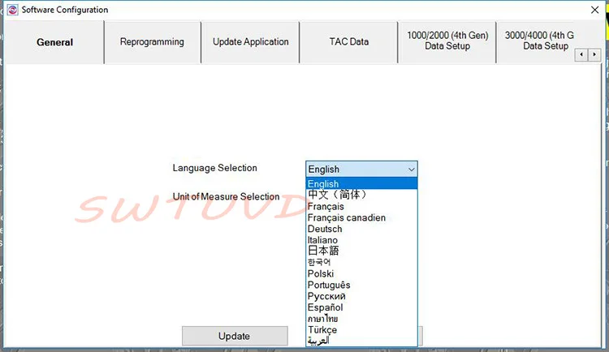Close the Software Configuration window

click(594, 10)
